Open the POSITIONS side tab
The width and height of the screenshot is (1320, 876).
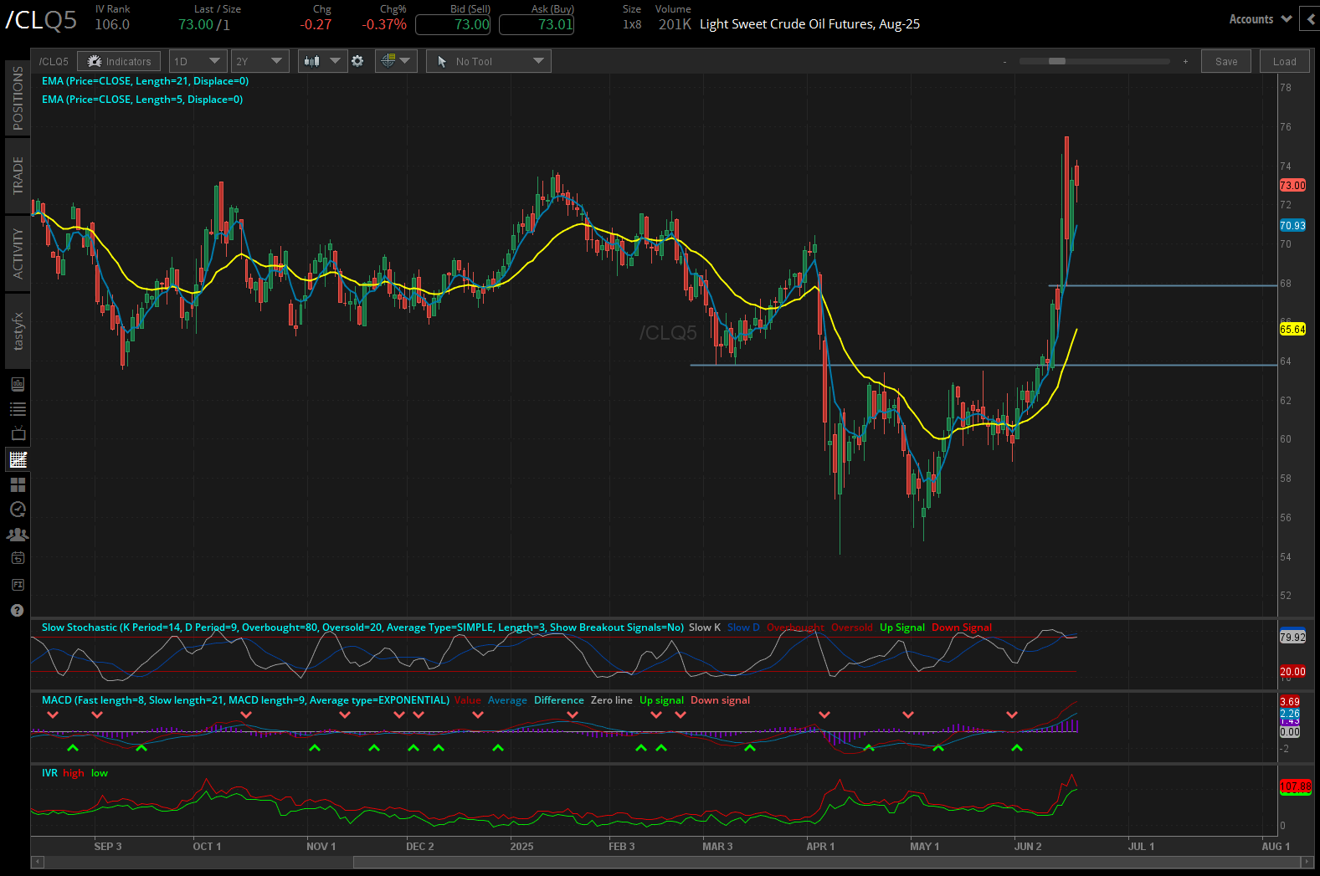[18, 98]
